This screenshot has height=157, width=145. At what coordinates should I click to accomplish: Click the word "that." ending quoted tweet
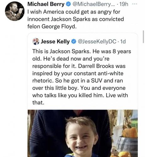(x=38, y=102)
